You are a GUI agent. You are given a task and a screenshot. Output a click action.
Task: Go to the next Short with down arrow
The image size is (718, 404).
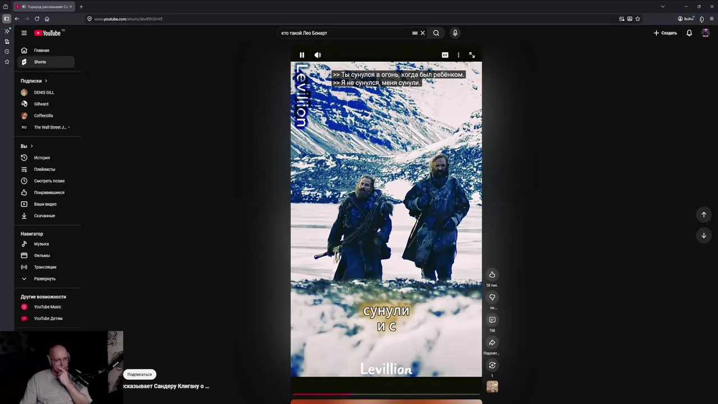coord(703,236)
